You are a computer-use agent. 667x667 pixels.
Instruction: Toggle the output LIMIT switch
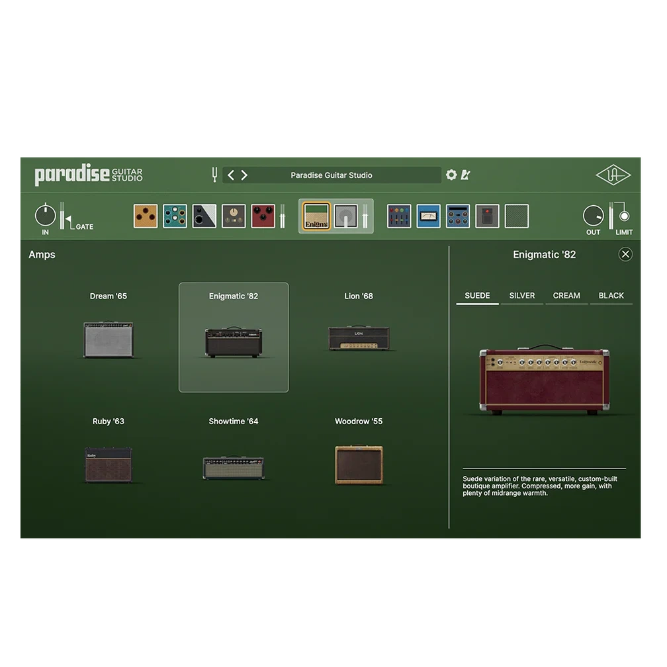coord(624,216)
